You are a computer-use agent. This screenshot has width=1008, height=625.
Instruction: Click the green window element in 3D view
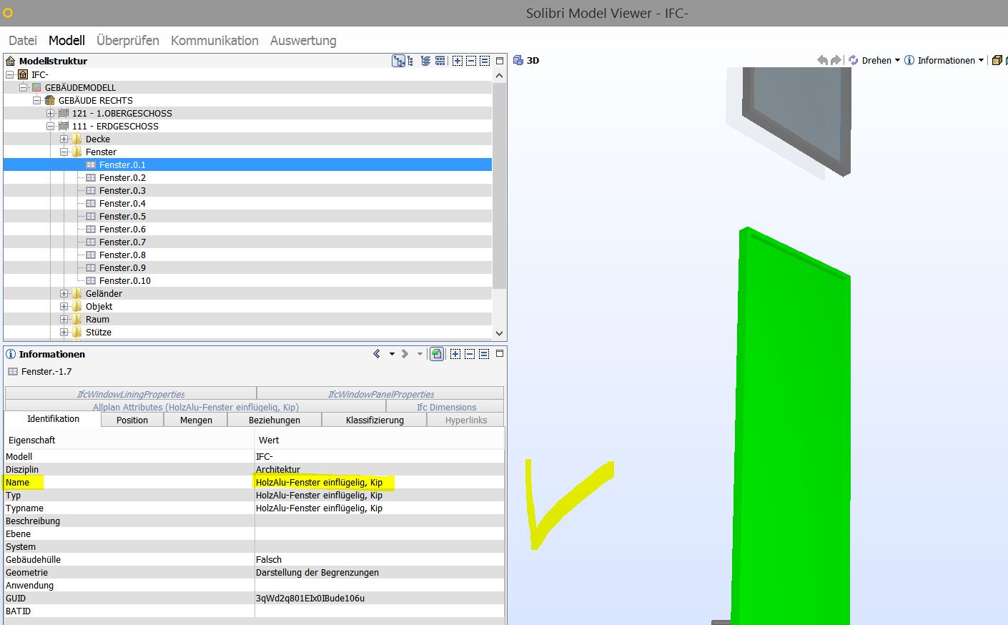791,429
